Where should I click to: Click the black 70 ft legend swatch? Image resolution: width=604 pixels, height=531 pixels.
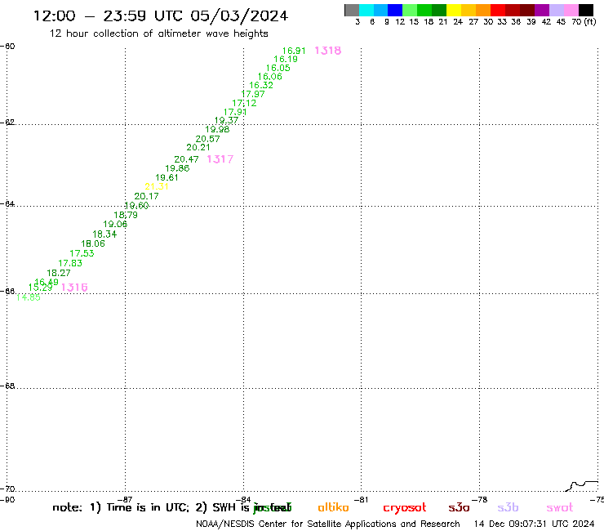[x=586, y=10]
